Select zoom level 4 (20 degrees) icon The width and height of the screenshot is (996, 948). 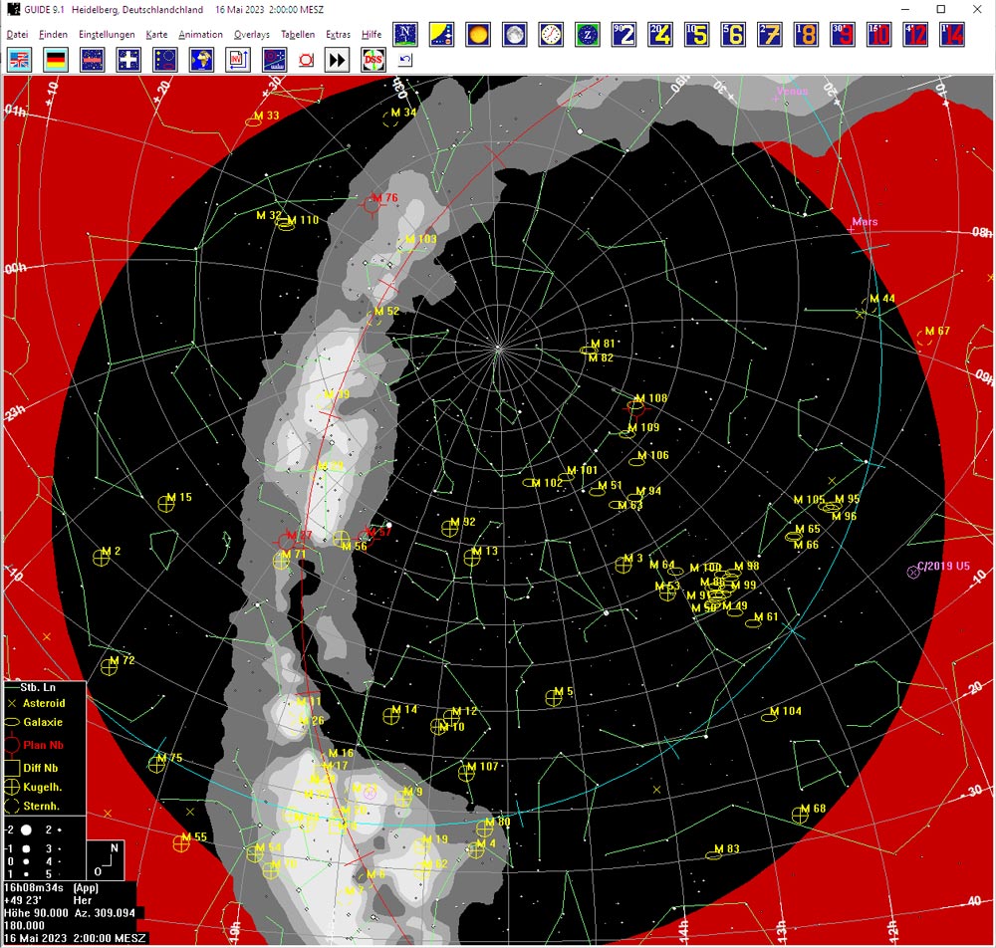tap(660, 34)
